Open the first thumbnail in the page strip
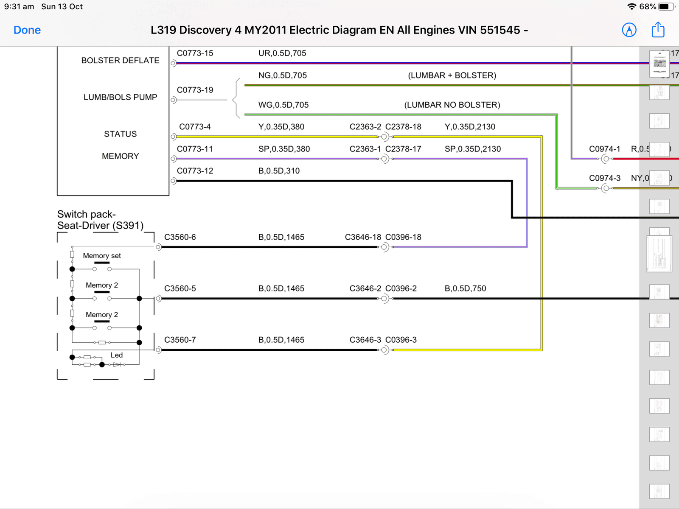 point(659,64)
